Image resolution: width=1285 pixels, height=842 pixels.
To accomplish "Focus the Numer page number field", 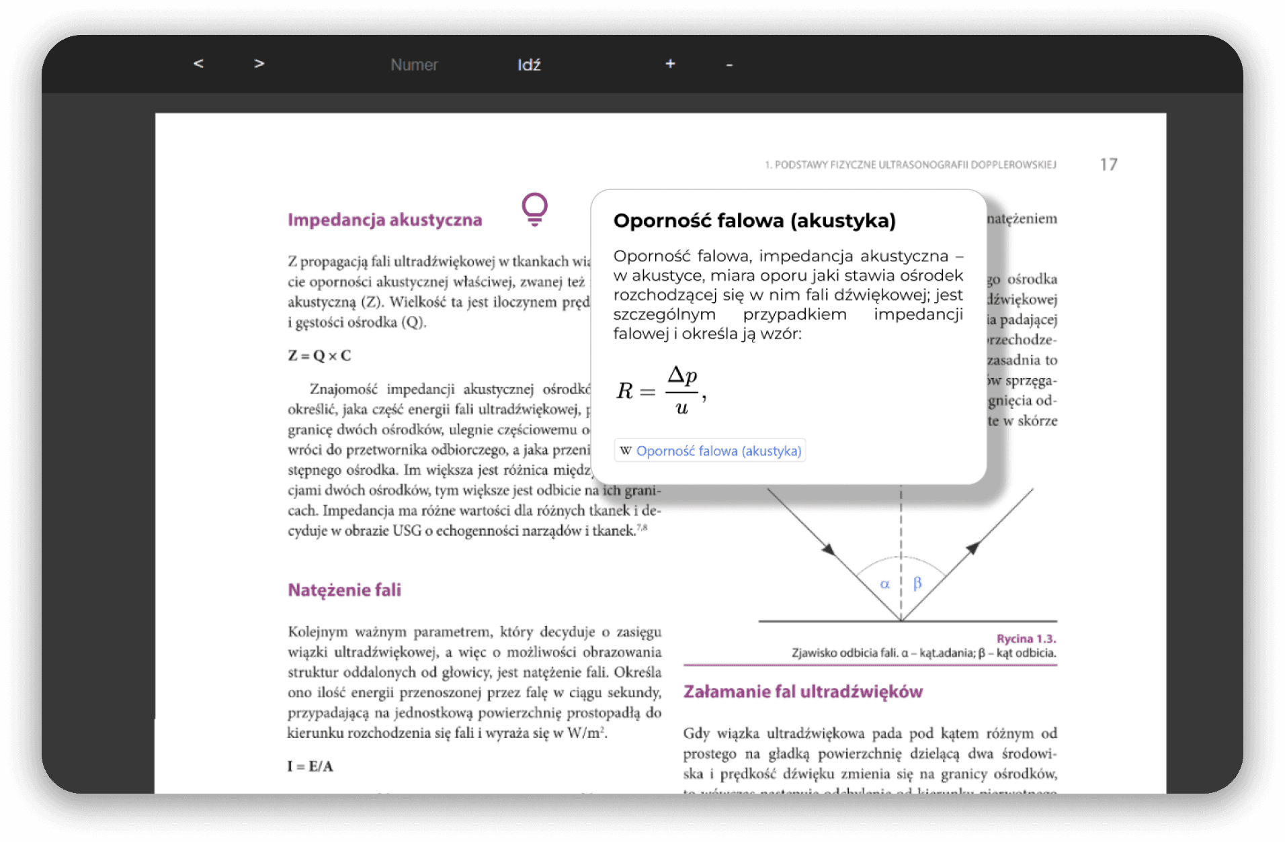I will [414, 65].
